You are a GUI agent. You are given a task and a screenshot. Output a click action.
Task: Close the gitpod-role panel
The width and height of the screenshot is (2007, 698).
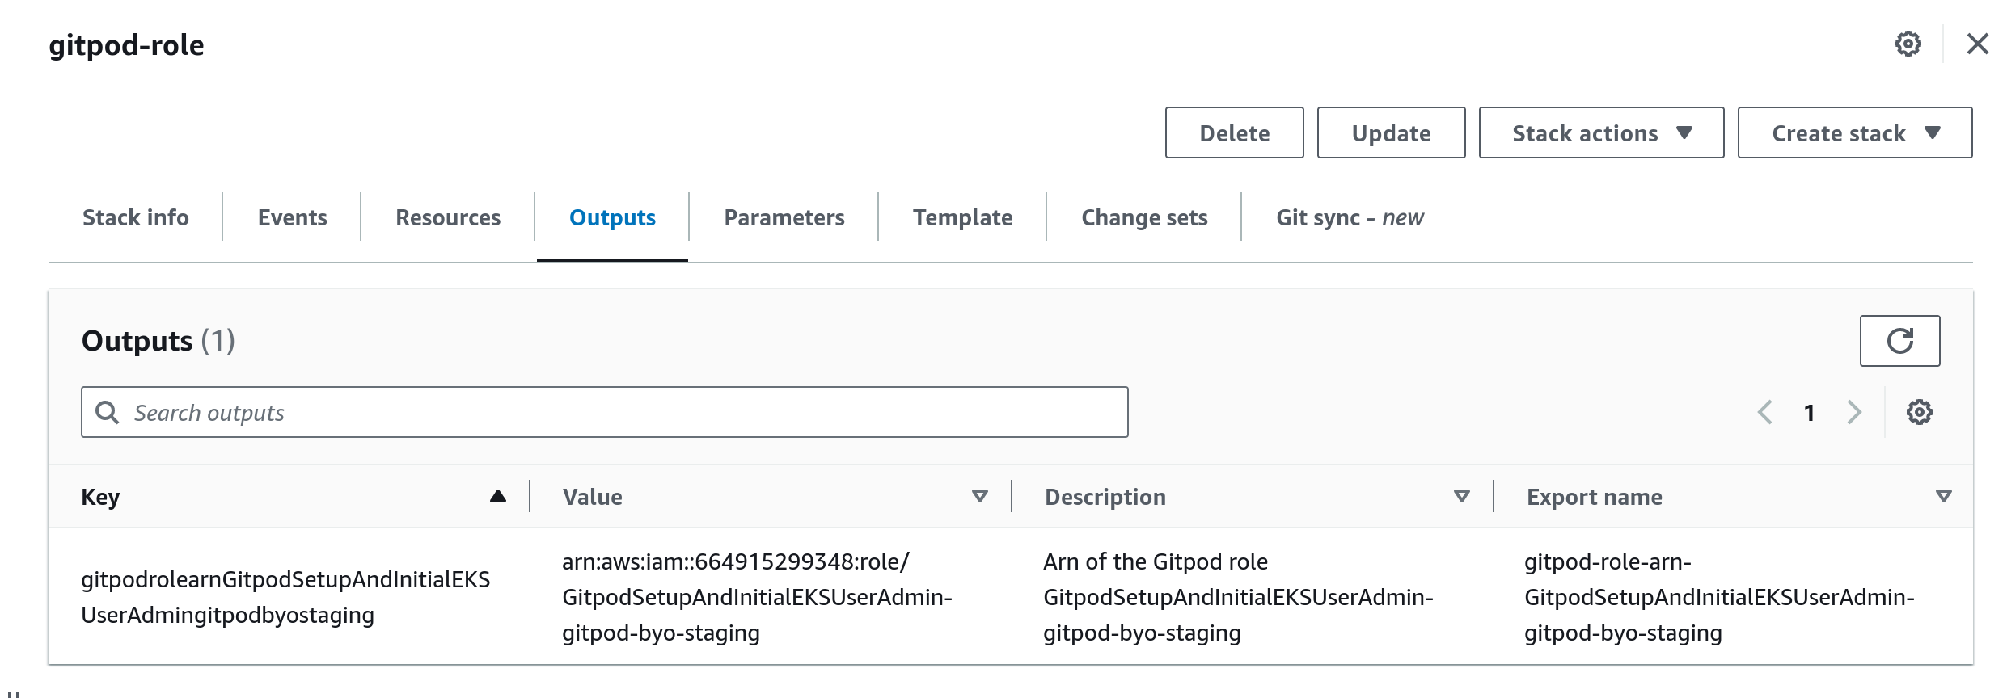tap(1977, 44)
